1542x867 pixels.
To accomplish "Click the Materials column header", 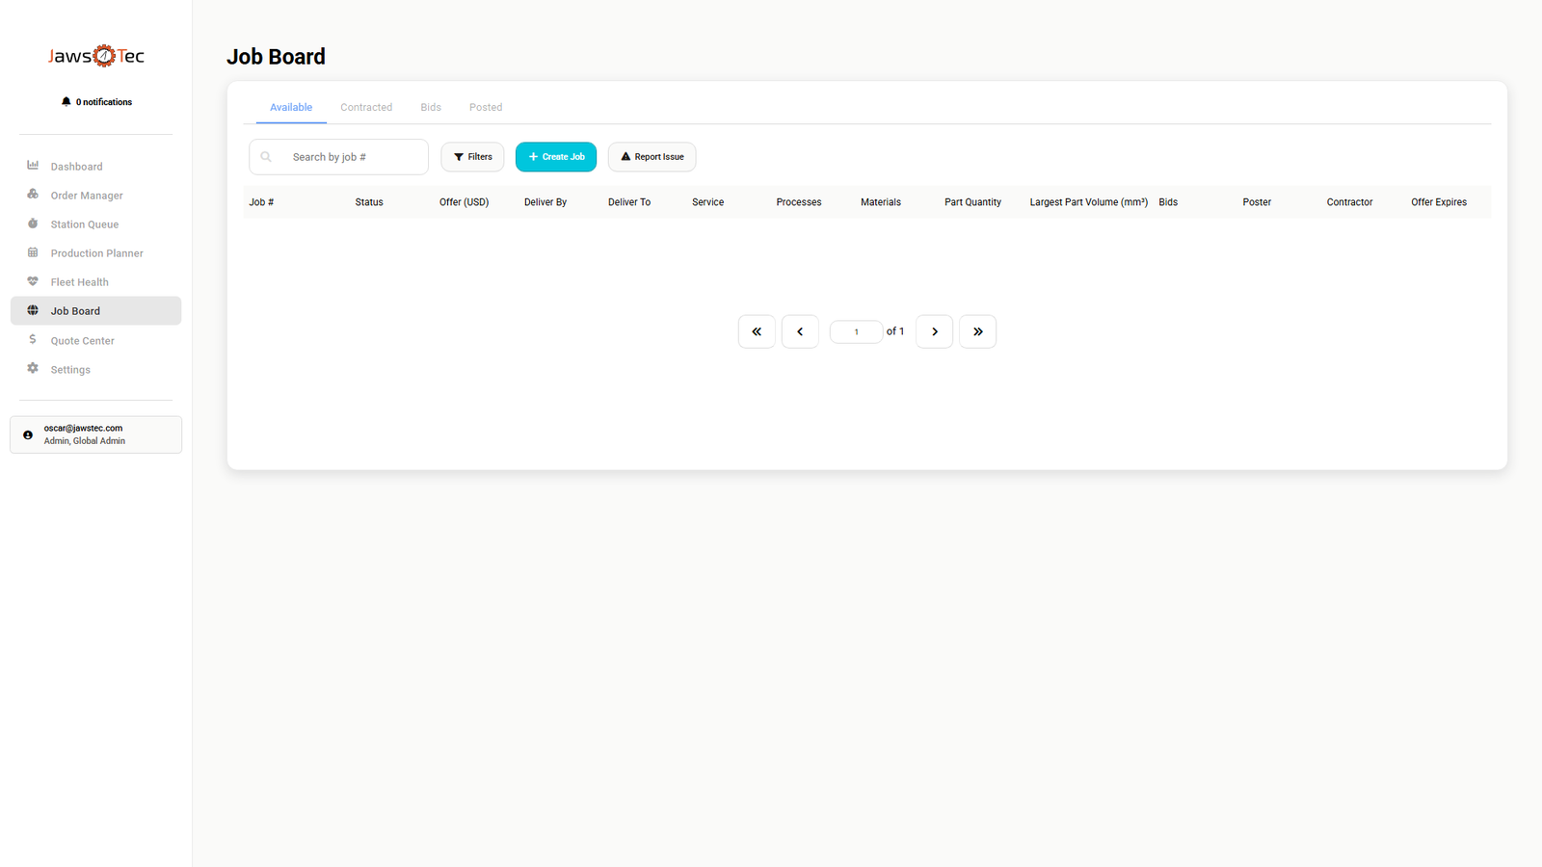I will point(881,202).
